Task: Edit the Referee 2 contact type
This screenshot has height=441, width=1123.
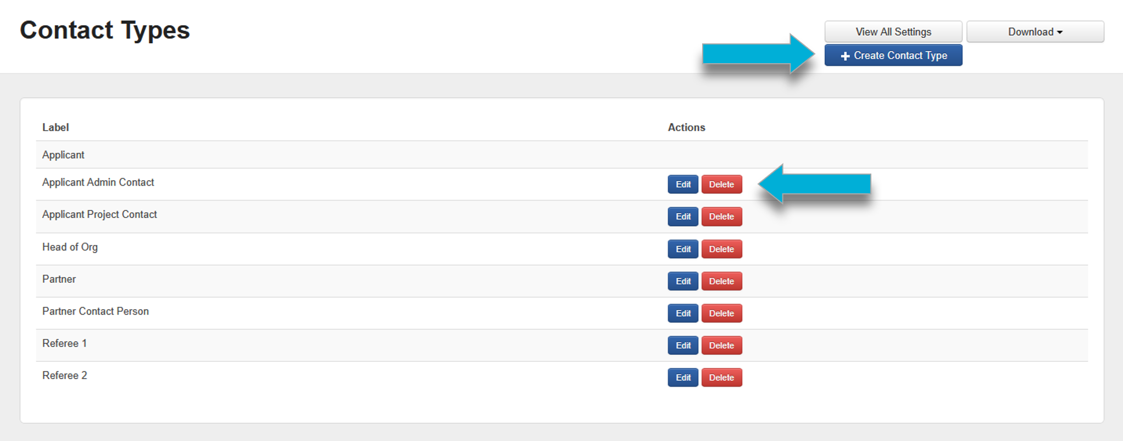Action: [683, 377]
